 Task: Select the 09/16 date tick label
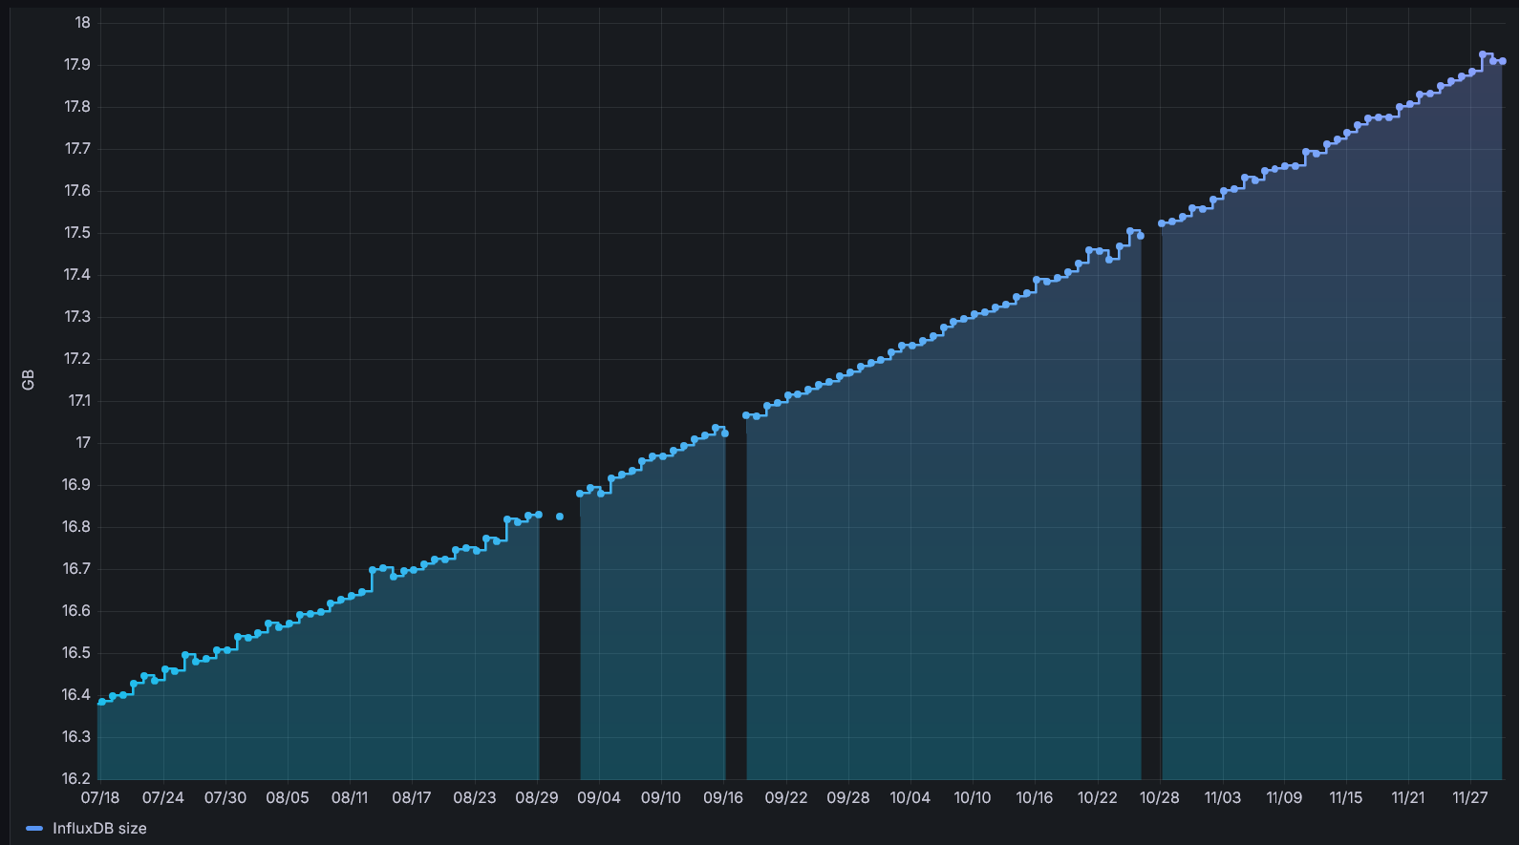[723, 798]
